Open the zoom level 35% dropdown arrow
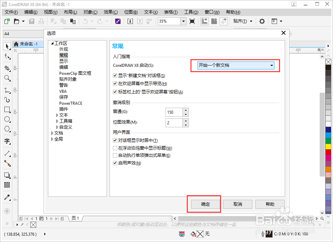Image resolution: width=333 pixels, height=242 pixels. (183, 21)
